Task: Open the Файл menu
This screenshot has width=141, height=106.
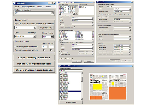Action: point(17,7)
